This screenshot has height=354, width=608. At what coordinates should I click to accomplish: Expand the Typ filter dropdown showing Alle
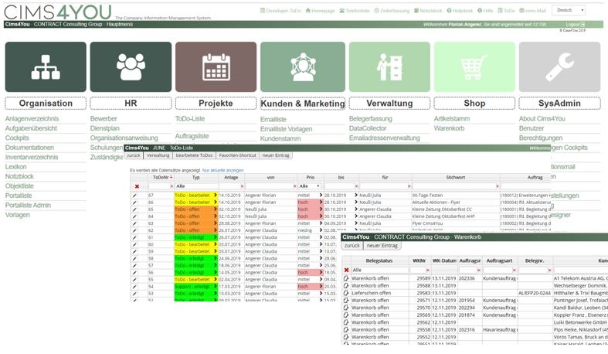click(x=196, y=186)
